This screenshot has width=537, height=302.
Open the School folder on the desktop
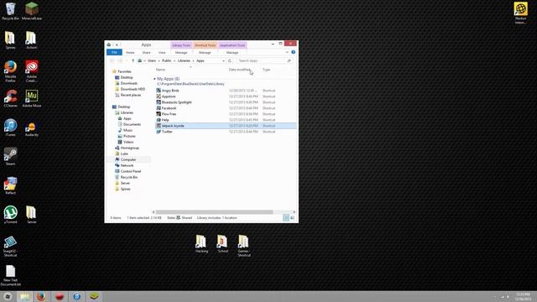coord(222,244)
